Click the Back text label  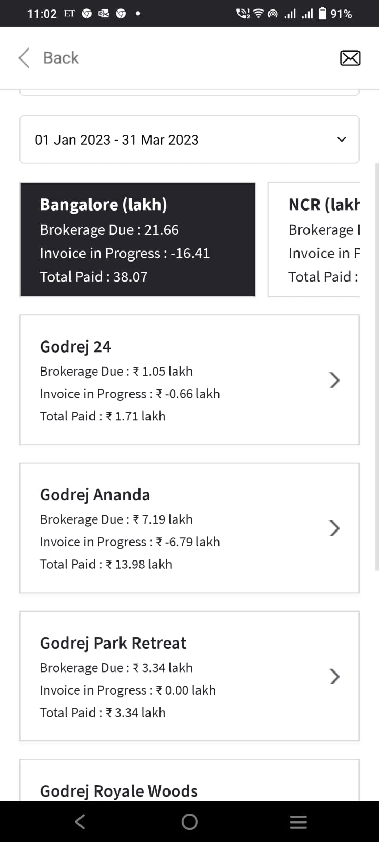coord(61,58)
